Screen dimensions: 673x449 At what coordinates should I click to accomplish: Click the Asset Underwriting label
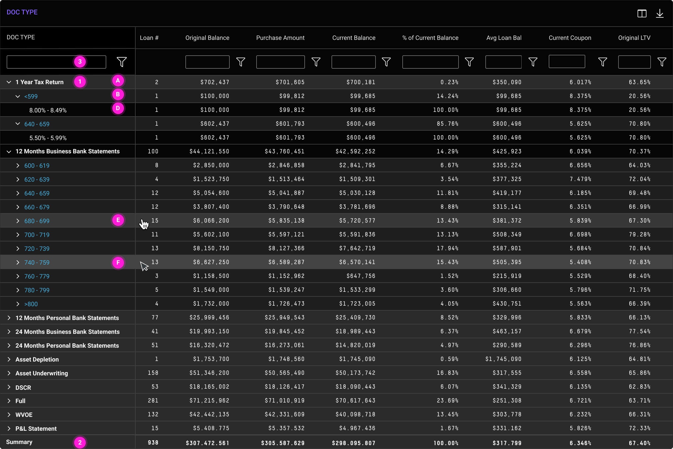coord(42,373)
